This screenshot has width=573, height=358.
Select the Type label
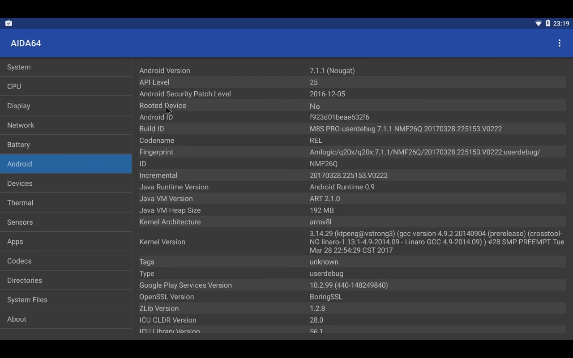147,274
